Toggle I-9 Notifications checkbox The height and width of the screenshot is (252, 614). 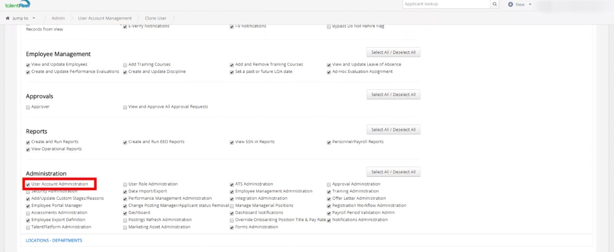pos(232,27)
